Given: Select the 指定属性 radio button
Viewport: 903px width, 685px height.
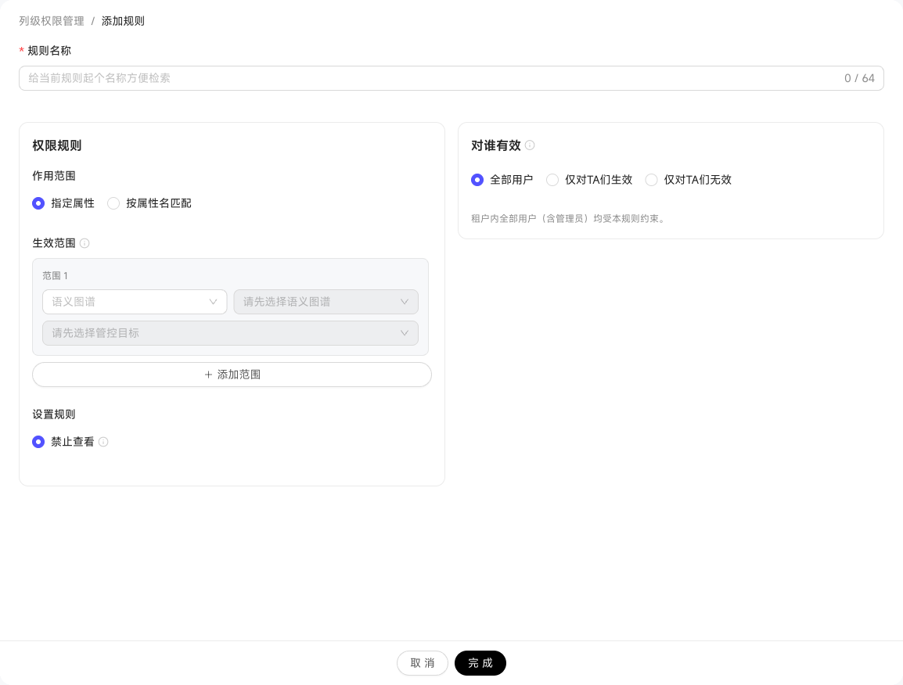Looking at the screenshot, I should pos(38,203).
